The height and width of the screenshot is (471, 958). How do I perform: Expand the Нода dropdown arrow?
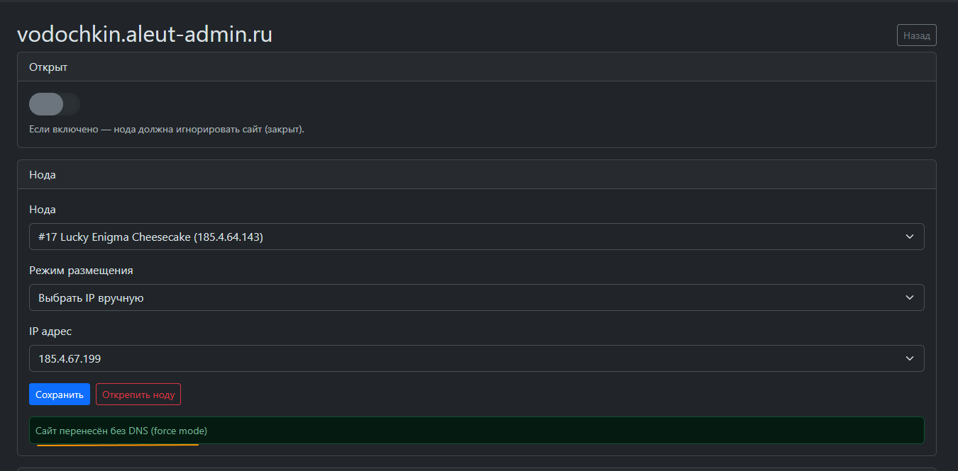[910, 237]
